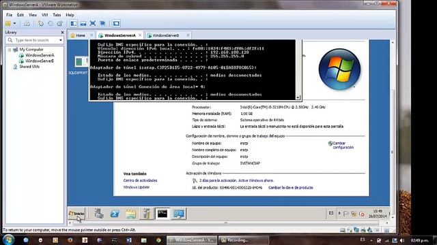Image resolution: width=437 pixels, height=245 pixels.
Task: Open the Library search dropdown arrow
Action: coord(61,40)
